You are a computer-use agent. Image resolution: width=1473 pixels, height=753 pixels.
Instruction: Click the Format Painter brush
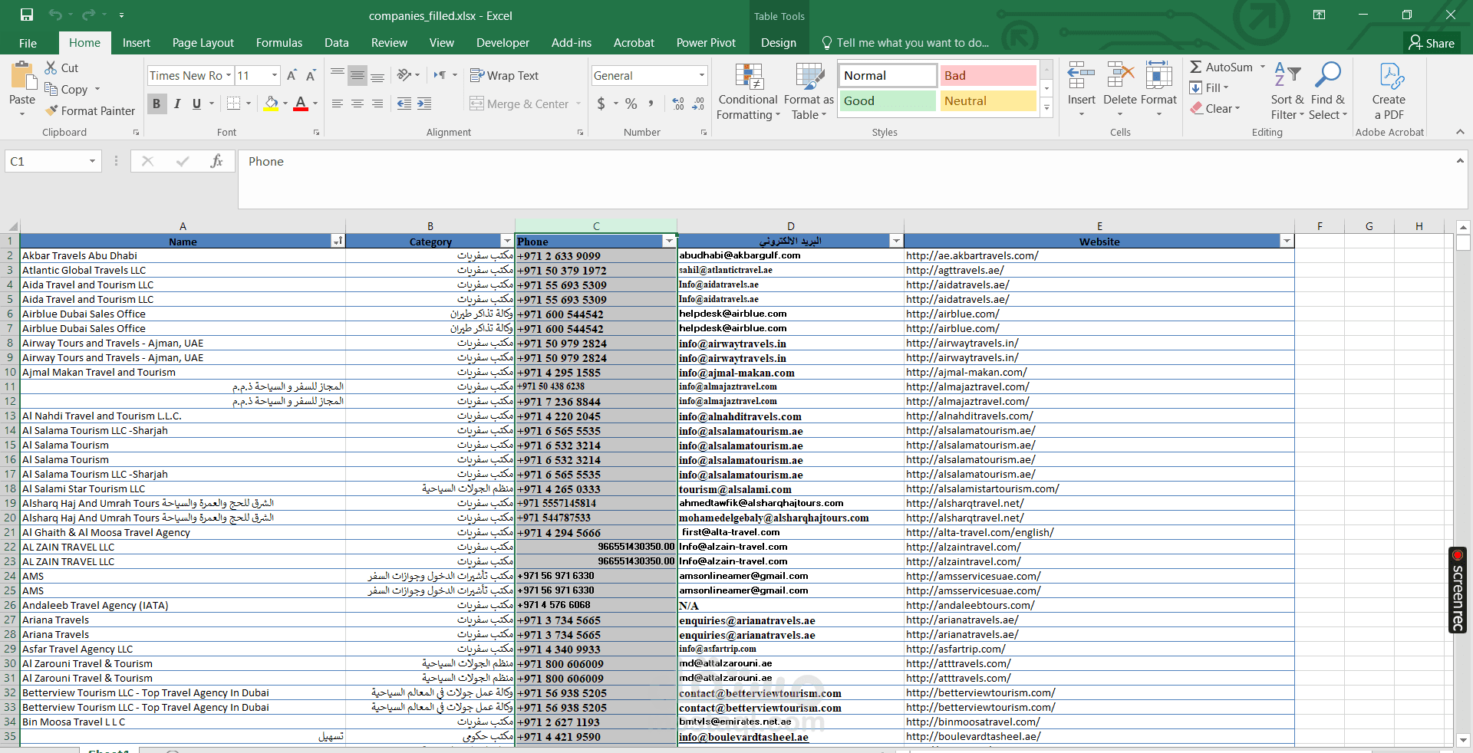click(51, 110)
